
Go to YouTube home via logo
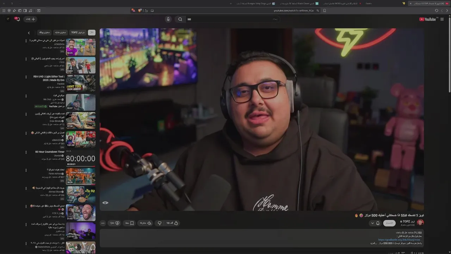(x=427, y=19)
